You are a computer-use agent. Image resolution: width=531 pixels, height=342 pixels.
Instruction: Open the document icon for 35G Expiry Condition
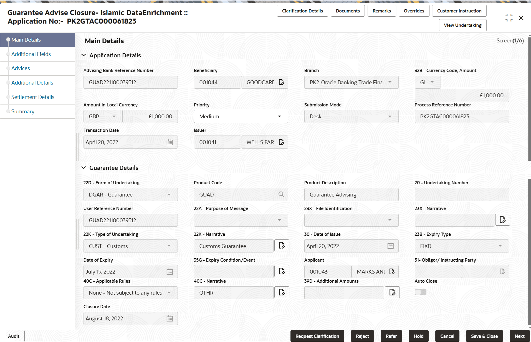(x=282, y=271)
